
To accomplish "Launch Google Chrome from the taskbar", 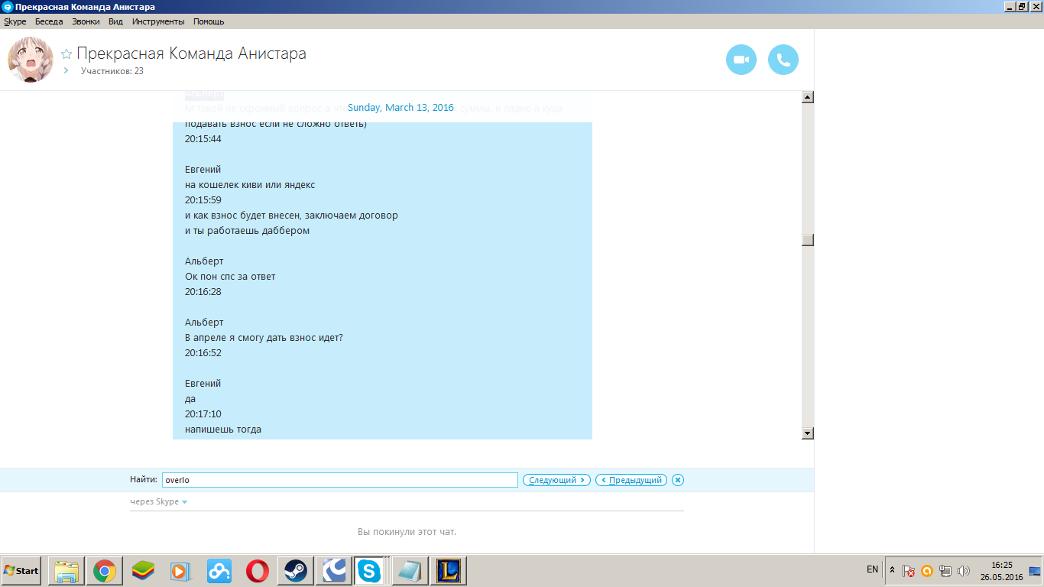I will pyautogui.click(x=105, y=571).
